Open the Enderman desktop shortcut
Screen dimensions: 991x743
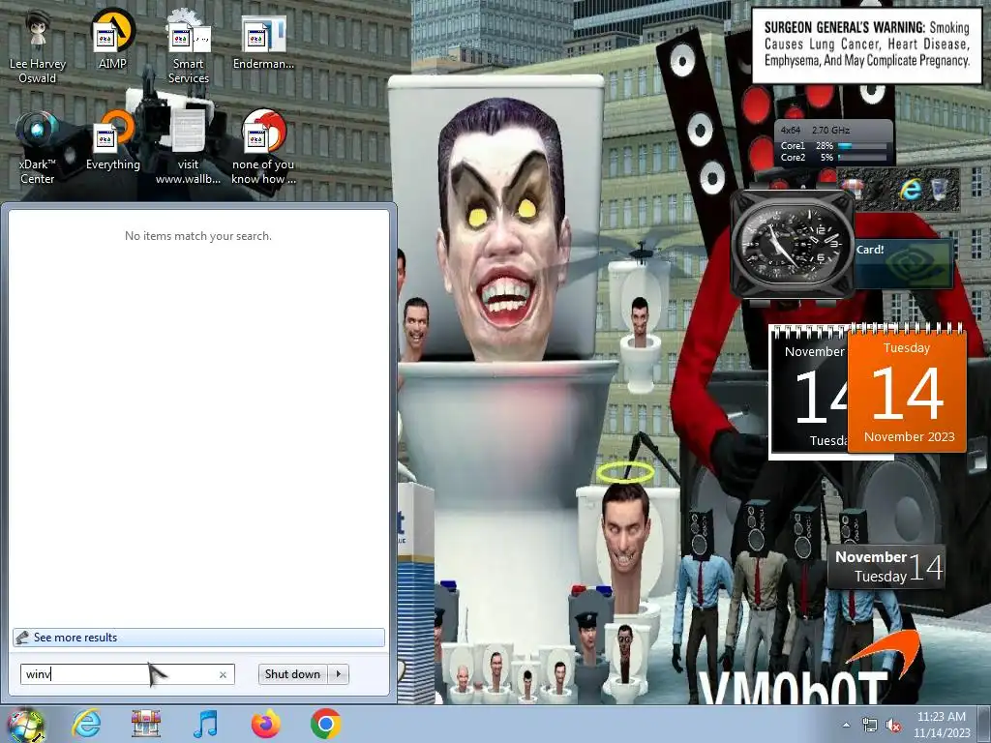(x=263, y=41)
